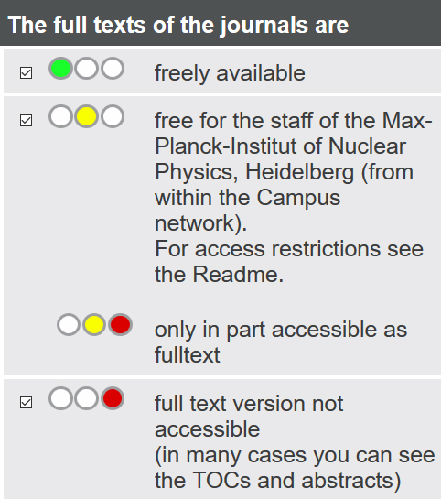Click empty left light in staff access row
Screen dimensions: 441x499
[x=60, y=116]
